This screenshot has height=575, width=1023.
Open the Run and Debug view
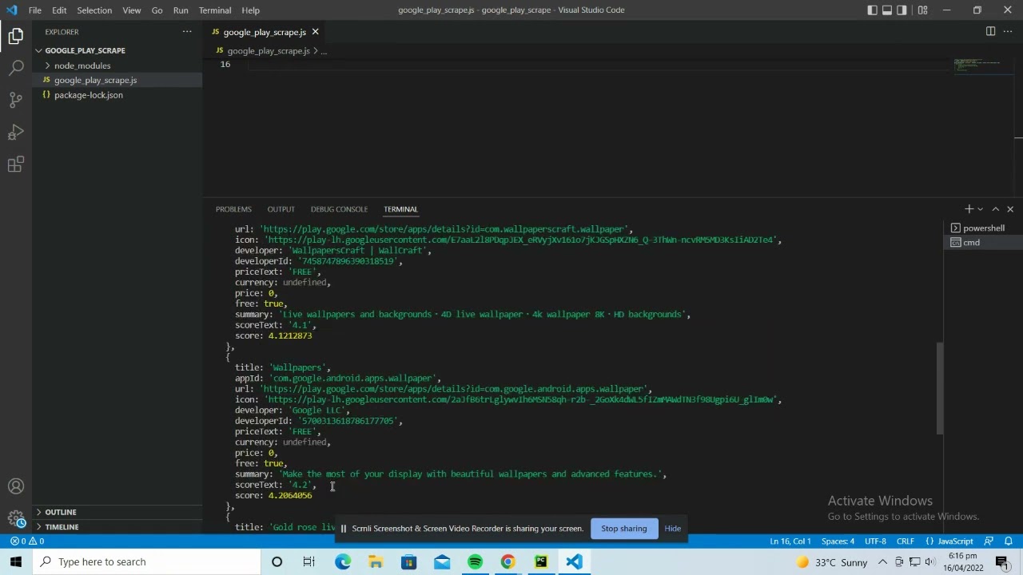(16, 133)
